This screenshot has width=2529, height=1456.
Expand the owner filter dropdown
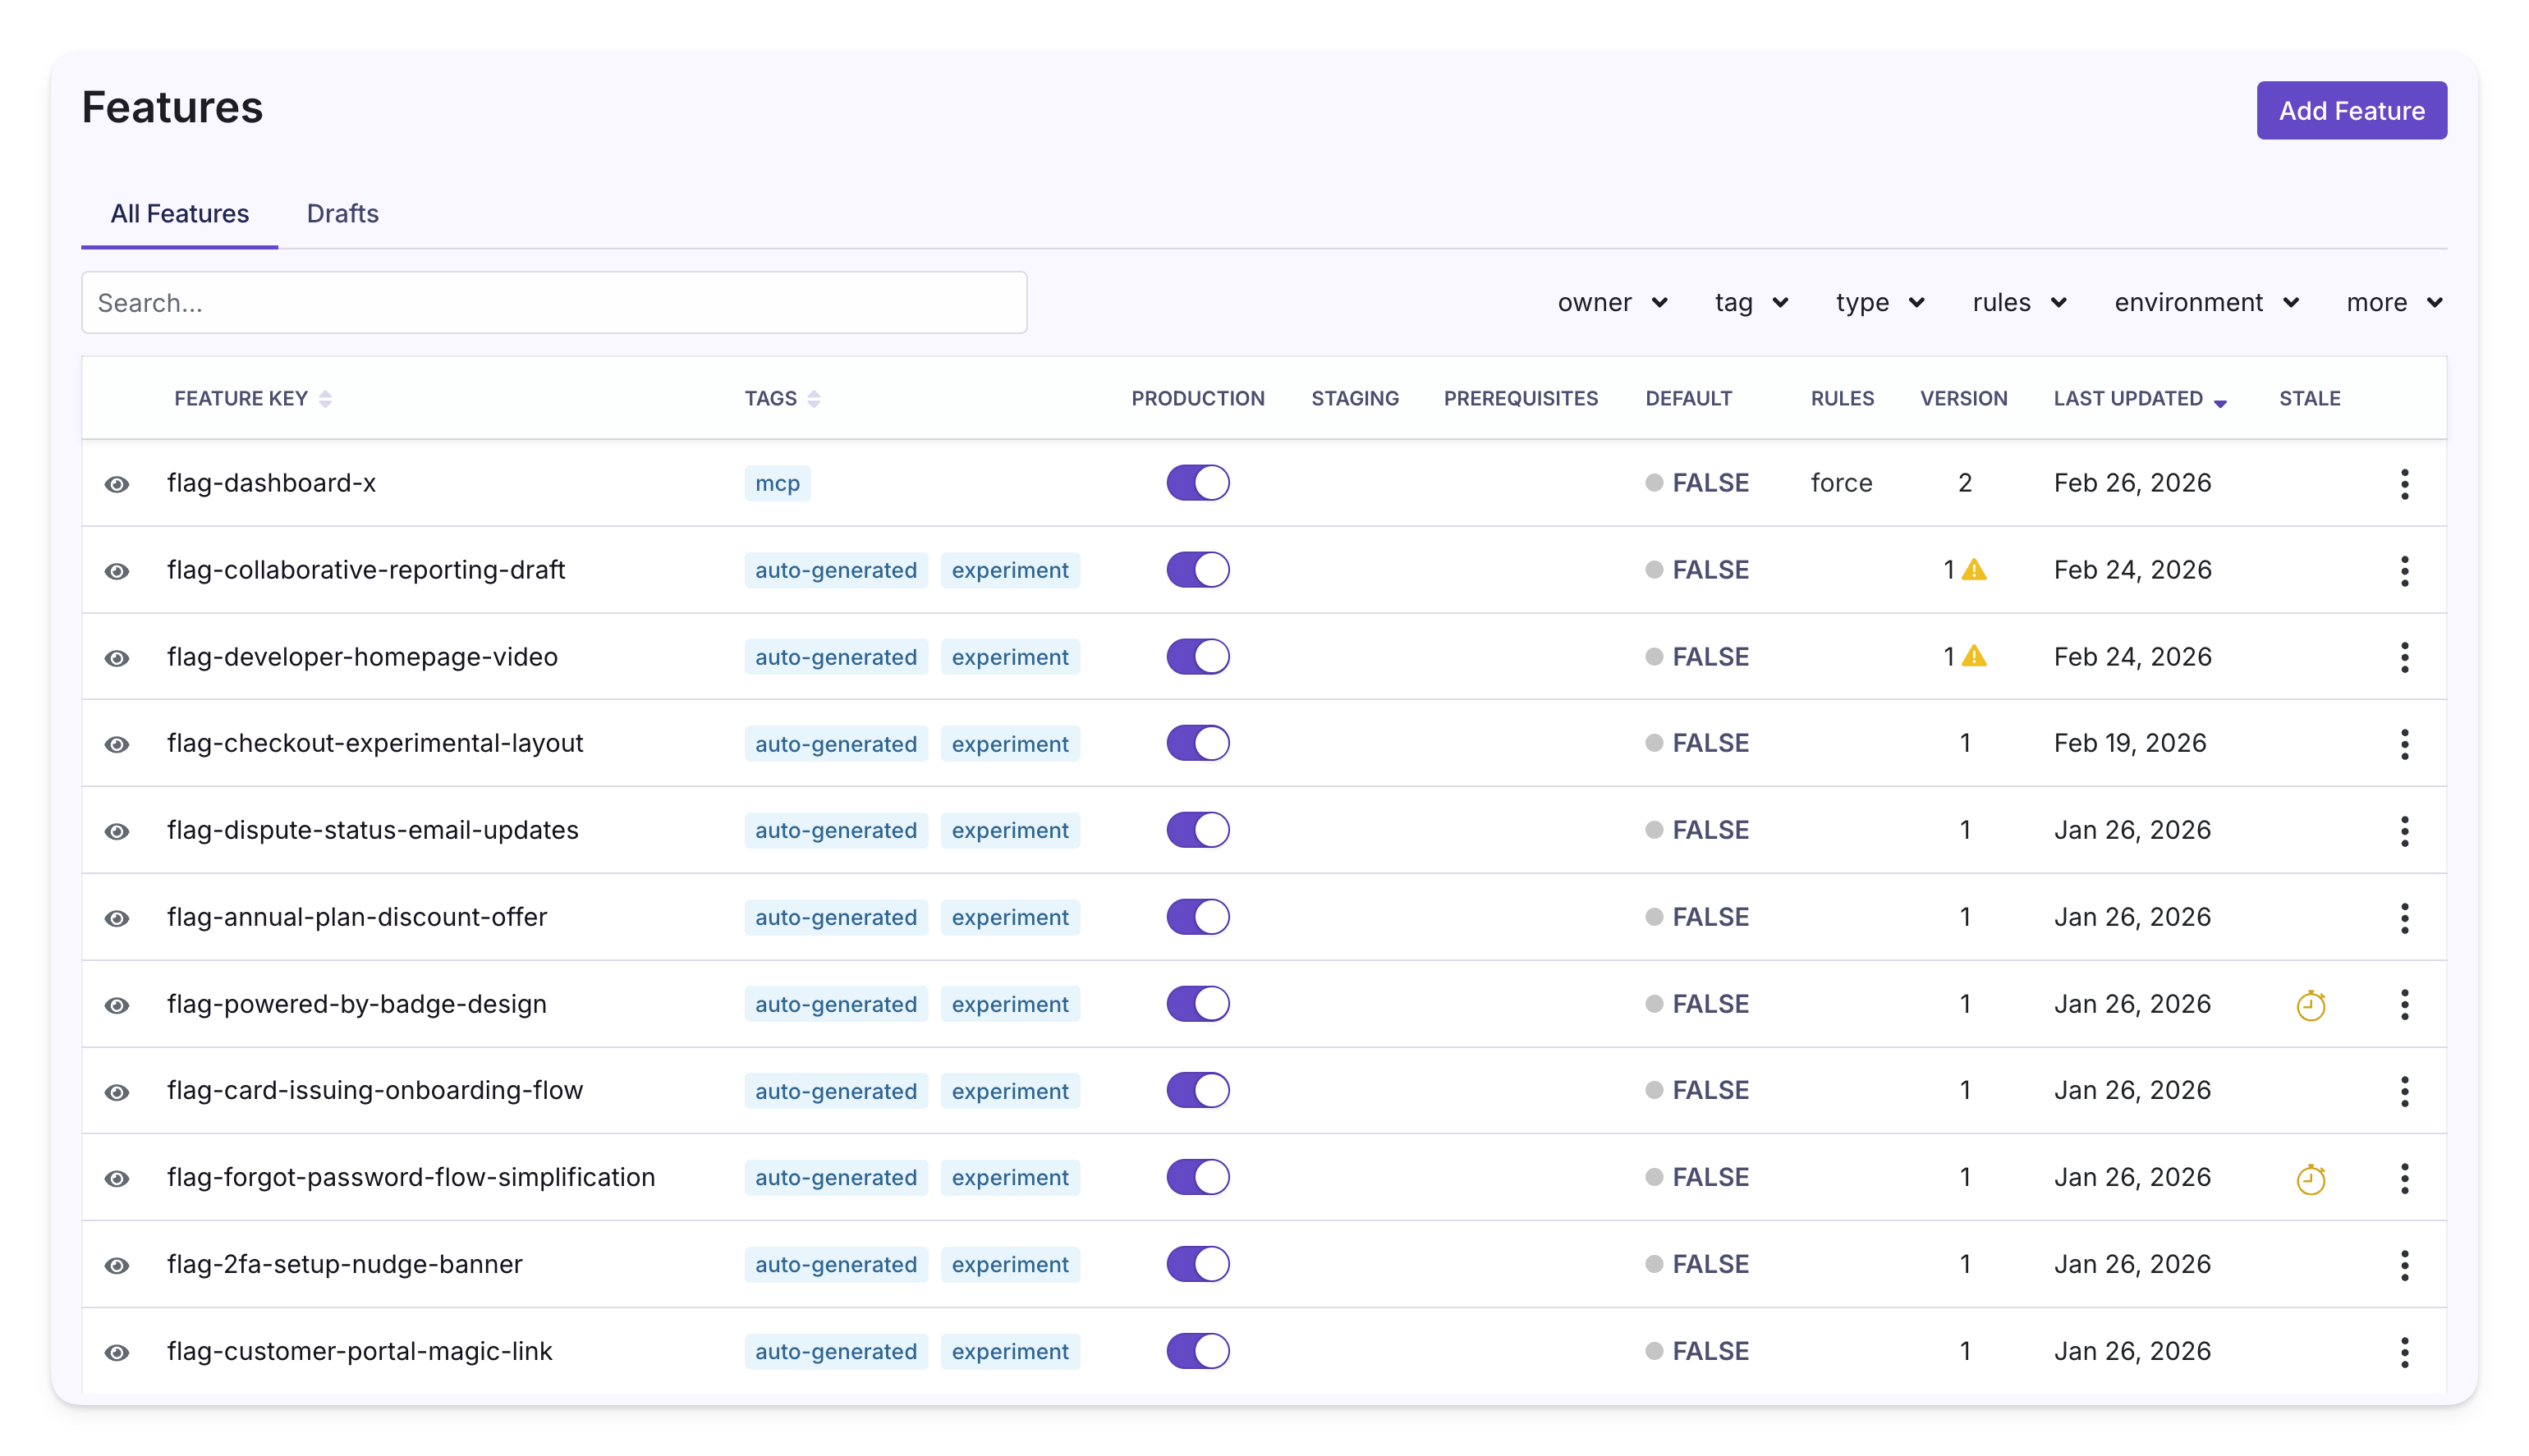[1612, 302]
